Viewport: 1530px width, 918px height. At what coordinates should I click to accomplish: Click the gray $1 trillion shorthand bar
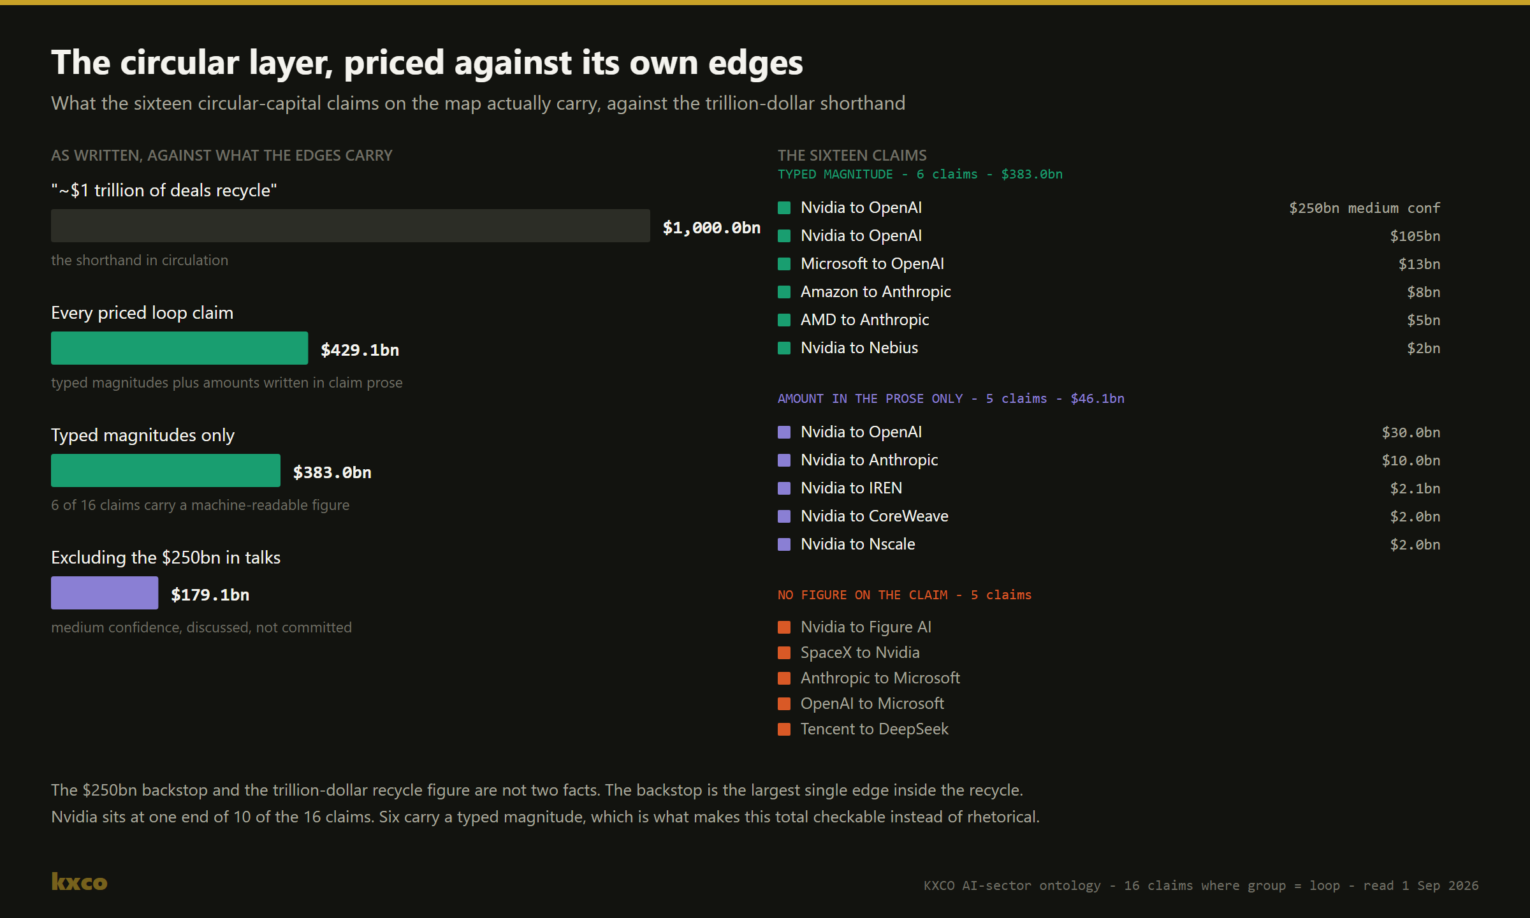point(351,226)
